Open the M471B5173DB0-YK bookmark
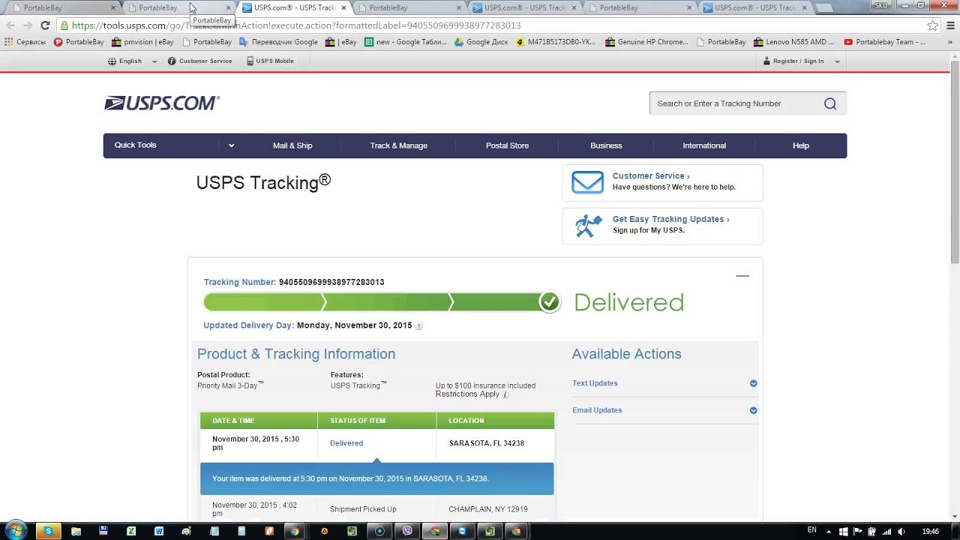 pos(555,42)
